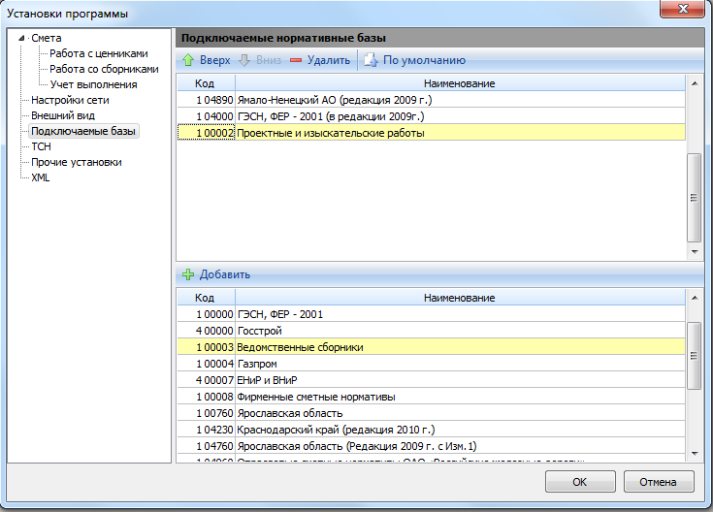Viewport: 713px width, 512px height.
Task: Open Прочие установки settings
Action: tap(77, 162)
